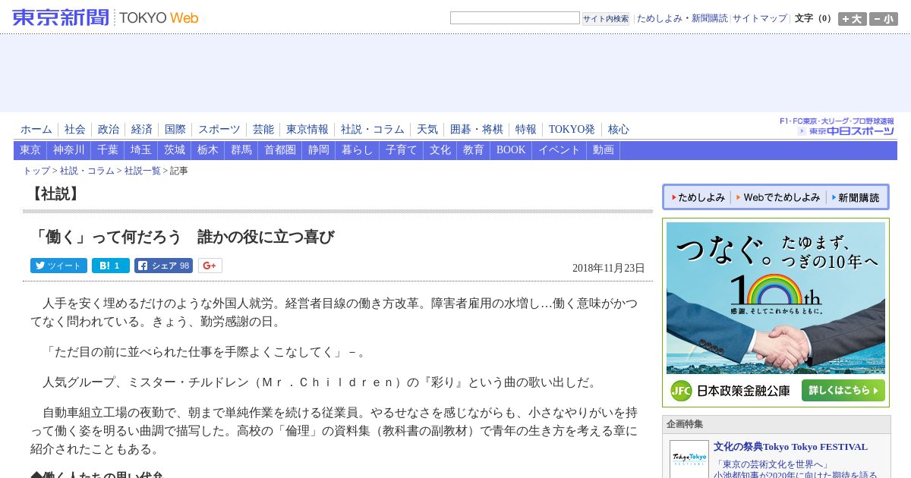The image size is (911, 478).
Task: Open the 東京中日スポーツ banner link
Action: point(837,126)
